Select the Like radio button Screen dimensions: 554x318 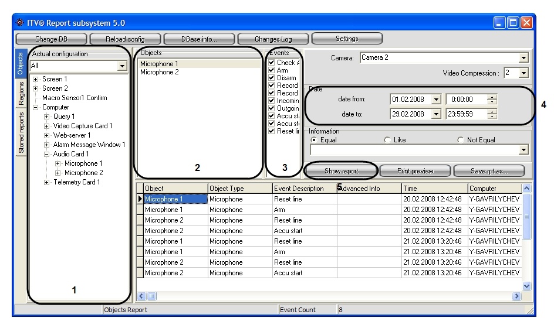click(x=387, y=141)
